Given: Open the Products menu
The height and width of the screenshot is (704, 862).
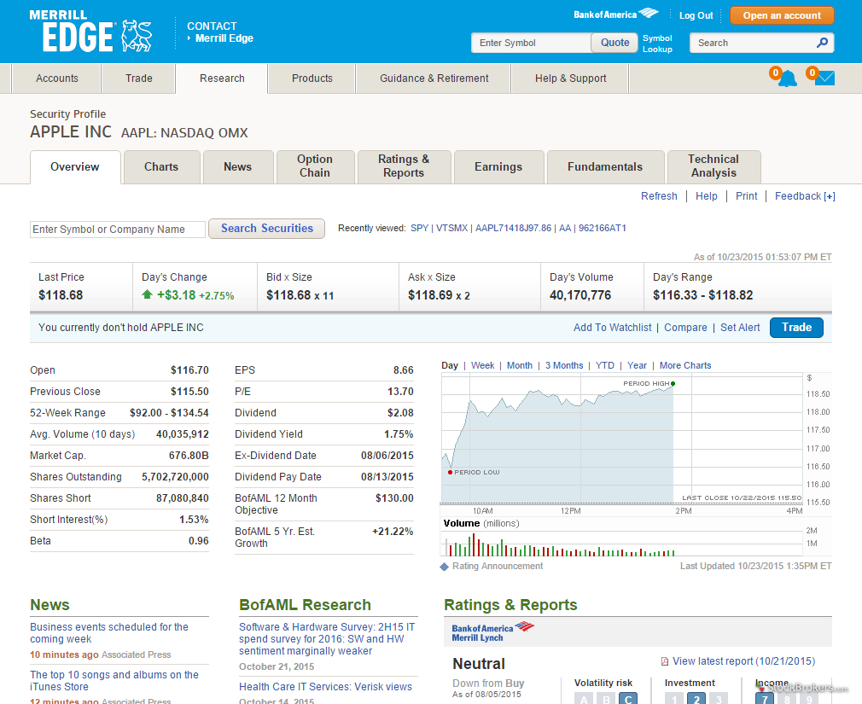Looking at the screenshot, I should pos(312,79).
